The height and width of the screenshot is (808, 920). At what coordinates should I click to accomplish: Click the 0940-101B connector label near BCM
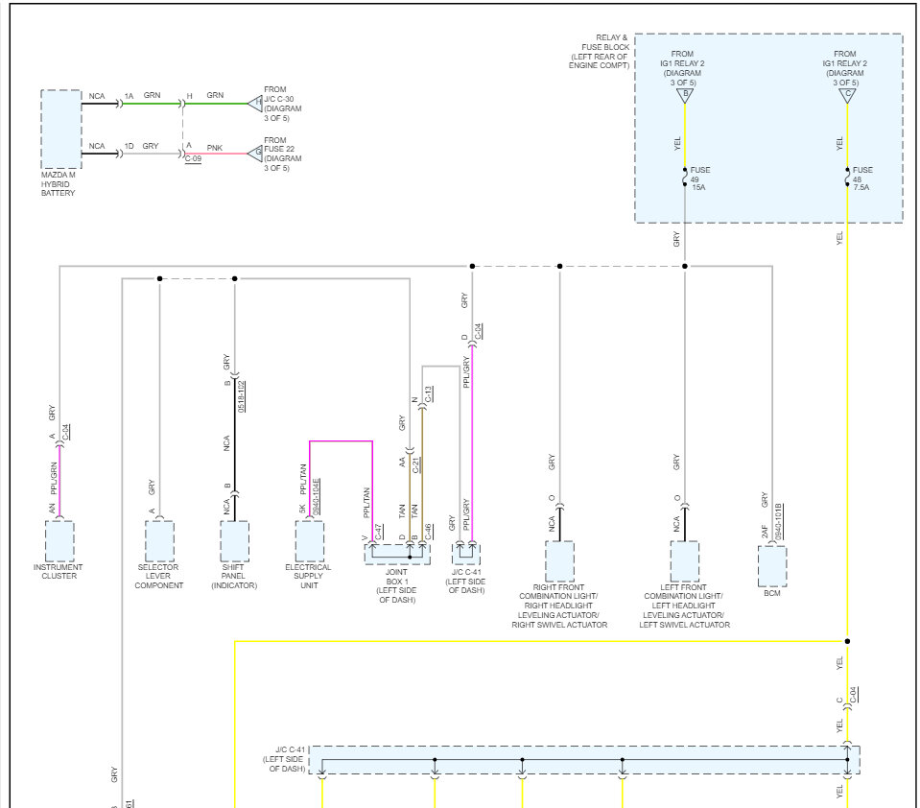pos(779,522)
